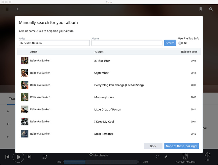Go back with the left arrow
Screen dimensions: 218x165
[17, 9]
